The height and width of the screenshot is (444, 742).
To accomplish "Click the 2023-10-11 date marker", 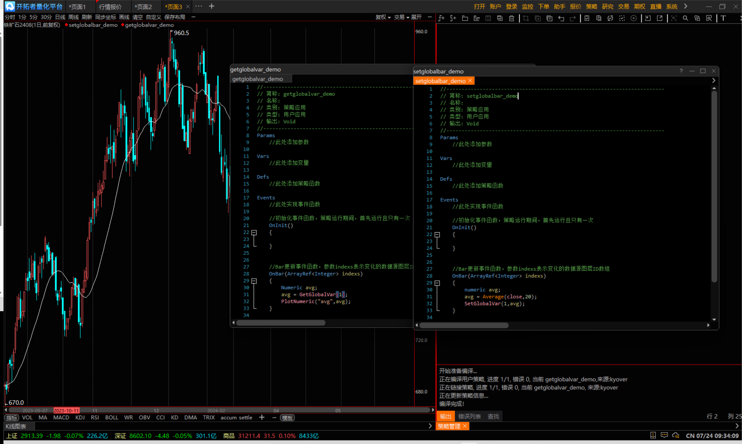I will [x=66, y=411].
